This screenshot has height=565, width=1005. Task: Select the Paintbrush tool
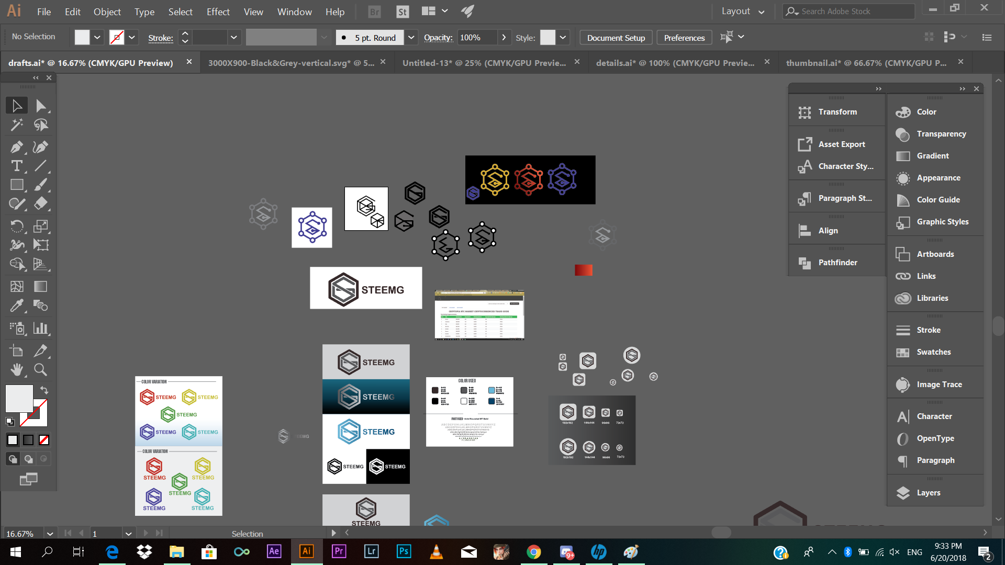click(x=41, y=185)
